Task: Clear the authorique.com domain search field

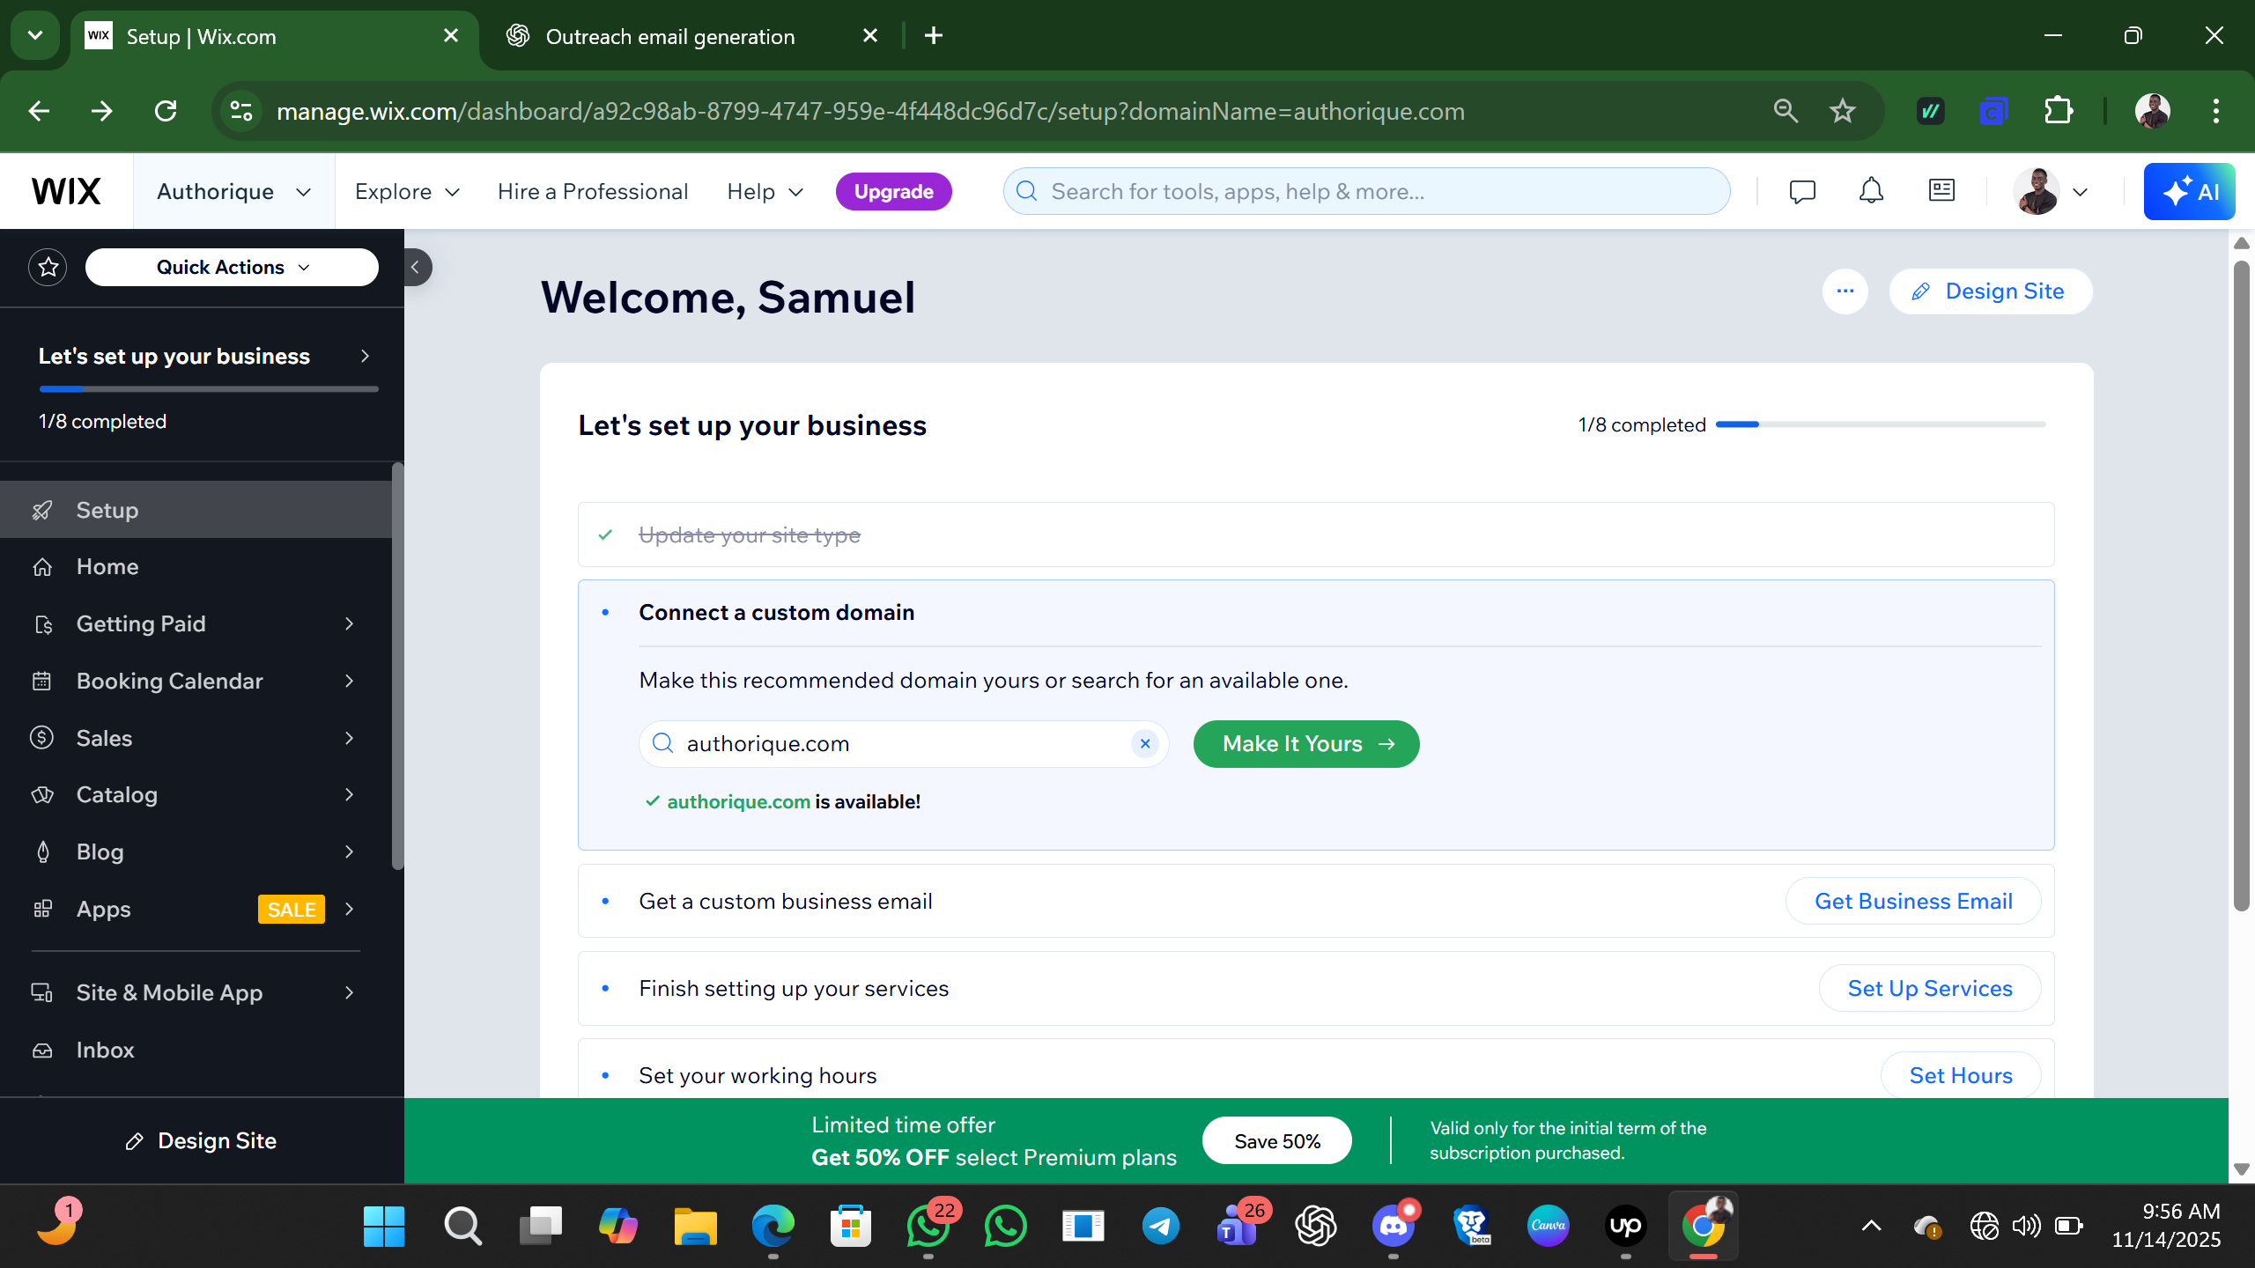Action: coord(1144,744)
